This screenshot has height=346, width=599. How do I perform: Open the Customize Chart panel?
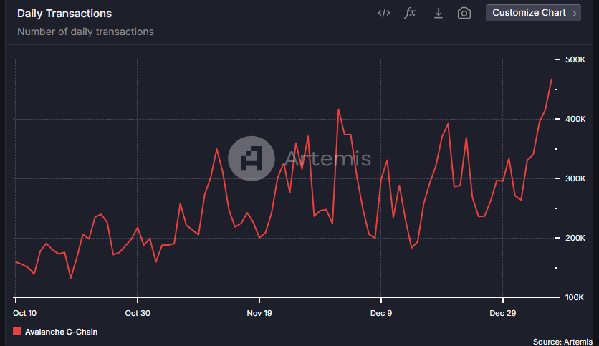(533, 13)
